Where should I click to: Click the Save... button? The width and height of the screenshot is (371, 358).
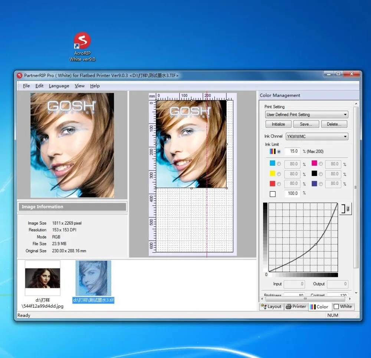click(x=306, y=124)
